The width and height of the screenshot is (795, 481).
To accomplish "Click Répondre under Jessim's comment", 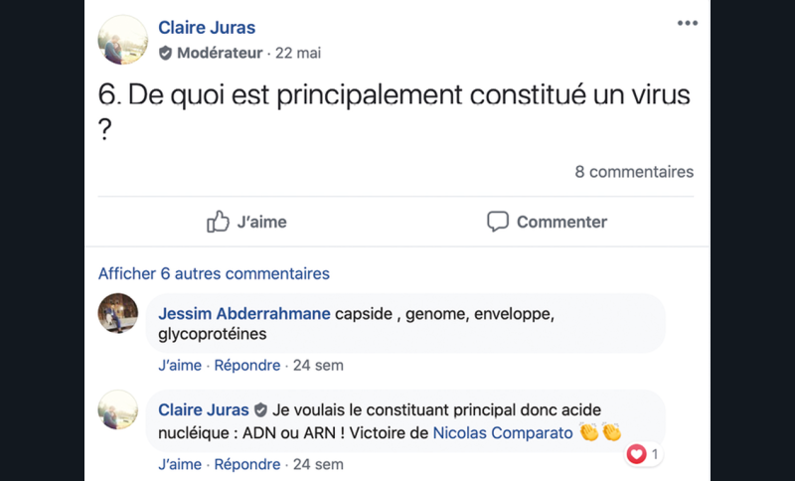I will pos(247,365).
